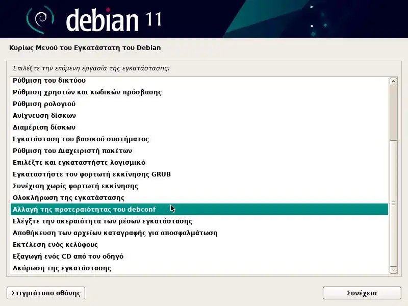
Task: Select 'Εγκαταστήστε τον φορτωτή εκκίνησης GRUB'
Action: 199,174
